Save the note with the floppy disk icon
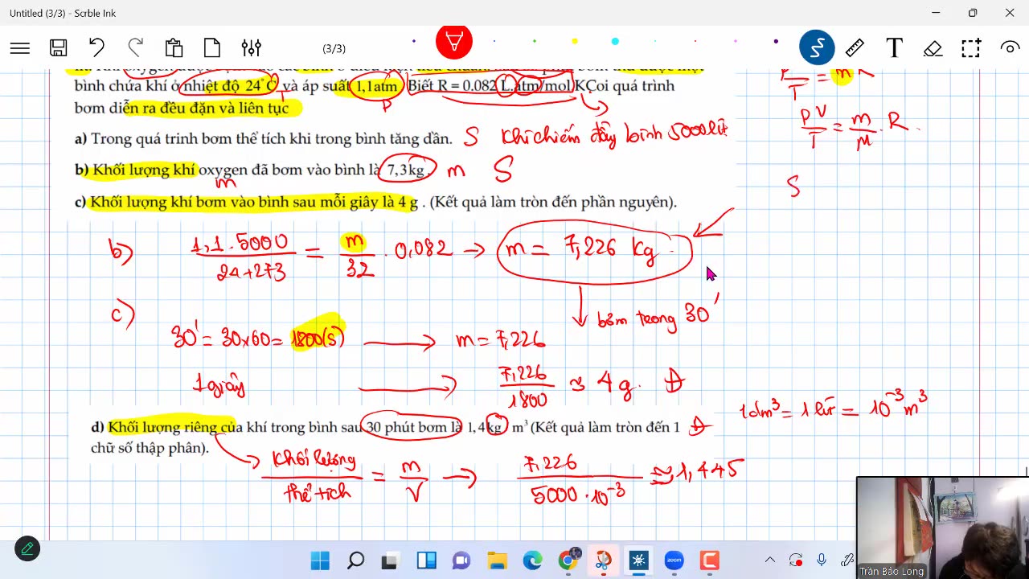This screenshot has height=579, width=1029. (58, 48)
